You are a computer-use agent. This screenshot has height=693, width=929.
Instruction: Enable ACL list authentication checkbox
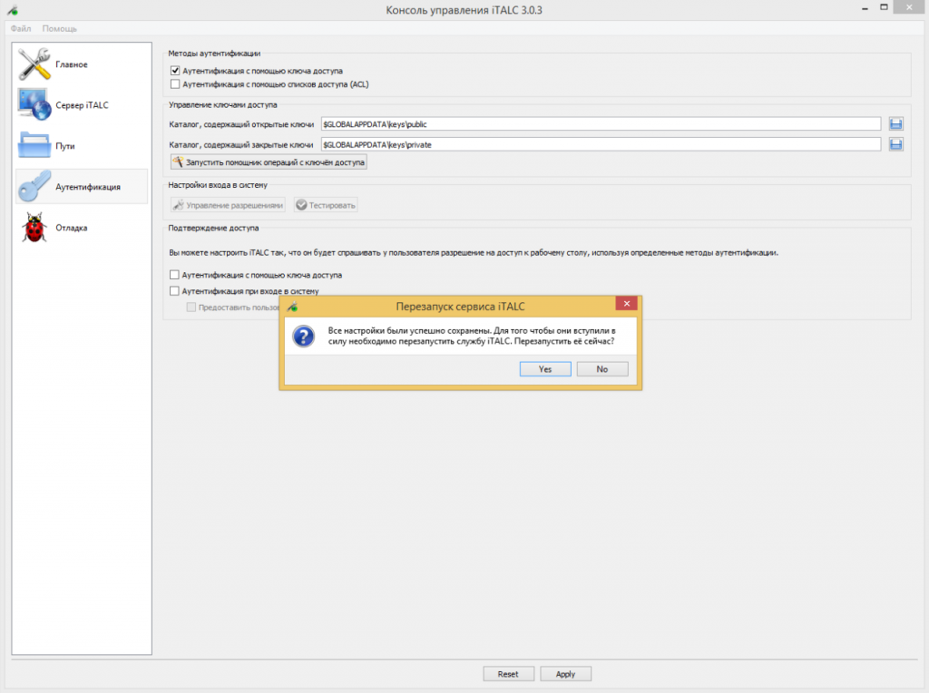tap(175, 84)
